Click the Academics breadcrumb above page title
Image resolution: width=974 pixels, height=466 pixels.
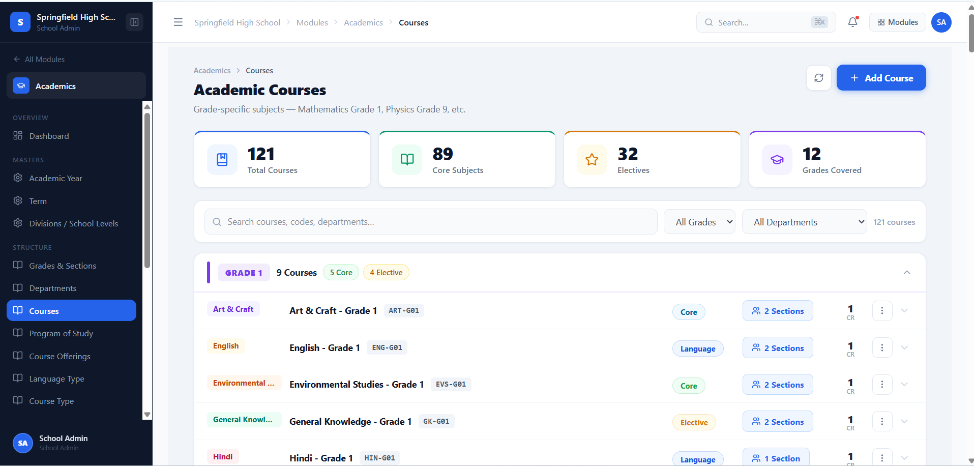point(212,70)
